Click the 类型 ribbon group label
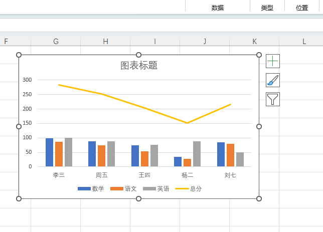323x232 pixels. (267, 8)
